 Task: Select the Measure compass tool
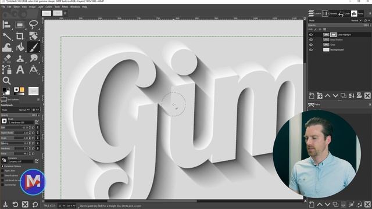tap(34, 70)
